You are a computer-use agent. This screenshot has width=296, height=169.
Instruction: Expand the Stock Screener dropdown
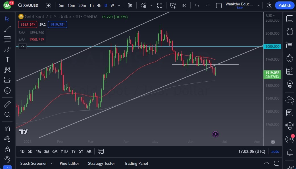51,163
